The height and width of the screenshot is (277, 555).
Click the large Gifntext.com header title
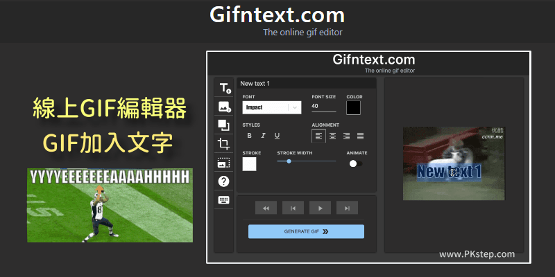tap(277, 15)
